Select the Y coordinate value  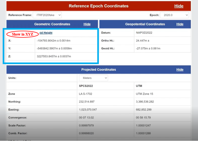tap(54, 49)
